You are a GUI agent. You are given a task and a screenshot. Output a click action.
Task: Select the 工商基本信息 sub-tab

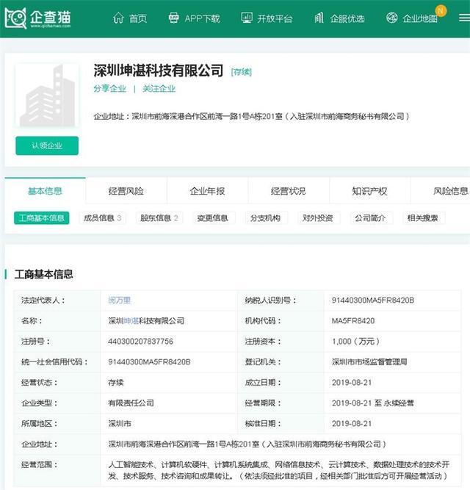[x=42, y=217]
